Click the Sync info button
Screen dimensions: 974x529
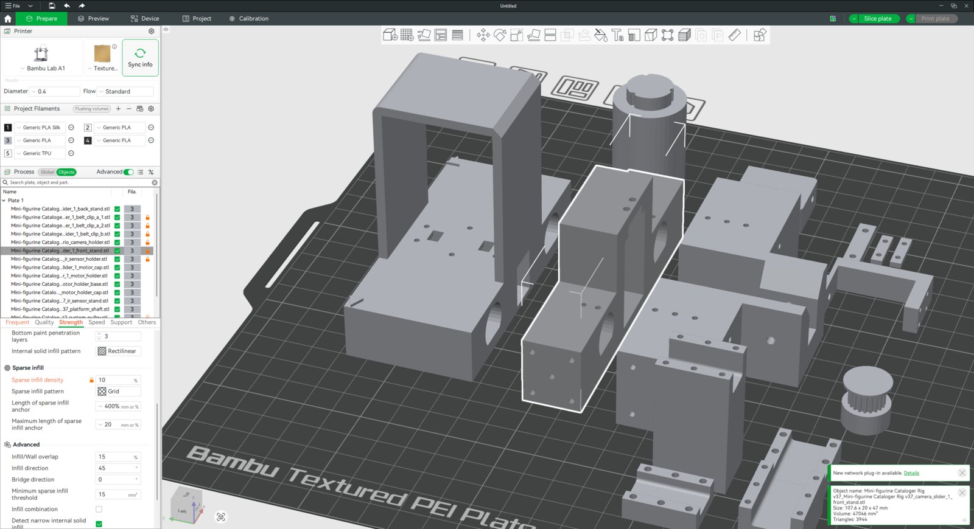coord(140,58)
